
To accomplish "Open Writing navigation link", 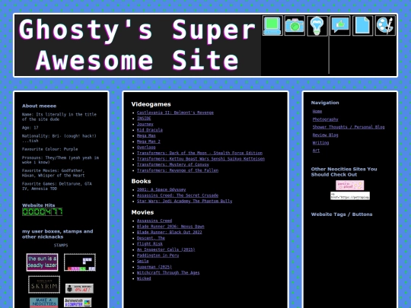I will click(x=320, y=143).
